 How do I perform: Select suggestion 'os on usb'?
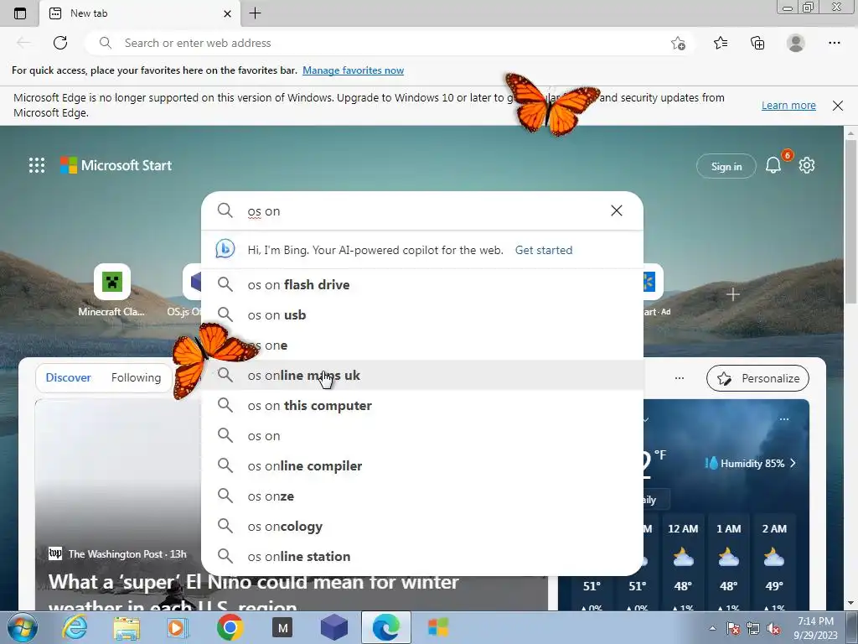[422, 315]
